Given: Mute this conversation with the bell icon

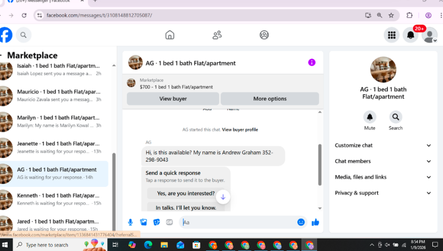Looking at the screenshot, I should [370, 117].
